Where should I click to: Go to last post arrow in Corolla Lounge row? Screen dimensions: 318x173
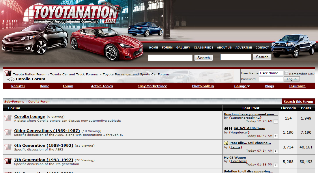(276, 121)
